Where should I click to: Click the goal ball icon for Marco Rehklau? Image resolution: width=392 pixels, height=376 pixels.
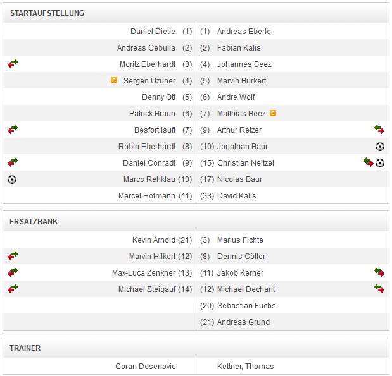pyautogui.click(x=12, y=179)
